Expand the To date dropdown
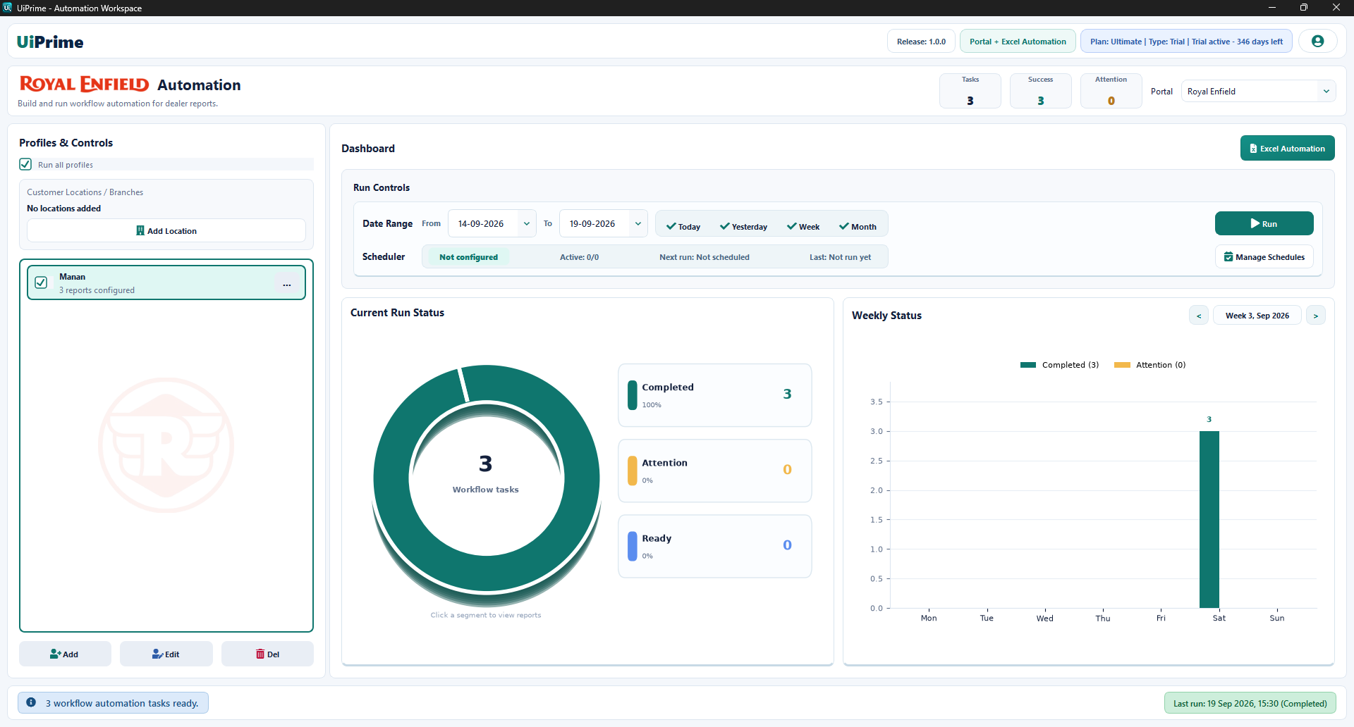Image resolution: width=1354 pixels, height=727 pixels. 638,224
